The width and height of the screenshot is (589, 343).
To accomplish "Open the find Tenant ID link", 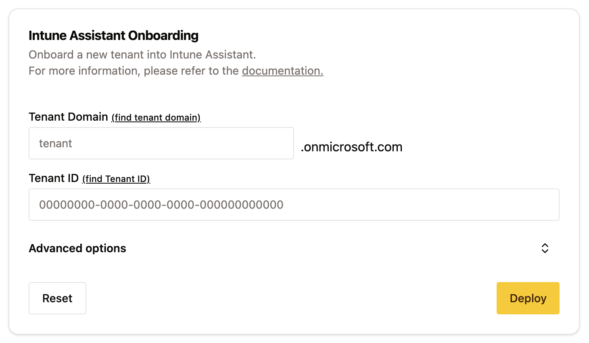I will pos(116,178).
